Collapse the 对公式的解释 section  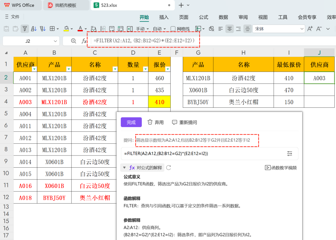click(x=124, y=168)
